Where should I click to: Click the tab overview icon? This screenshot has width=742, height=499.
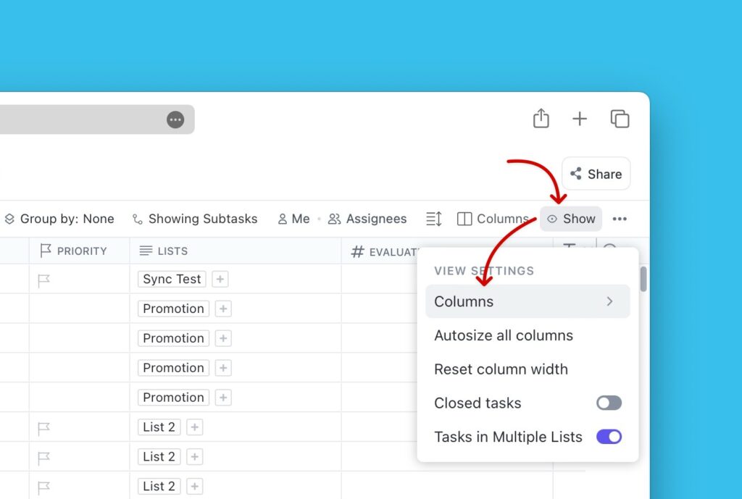coord(620,119)
